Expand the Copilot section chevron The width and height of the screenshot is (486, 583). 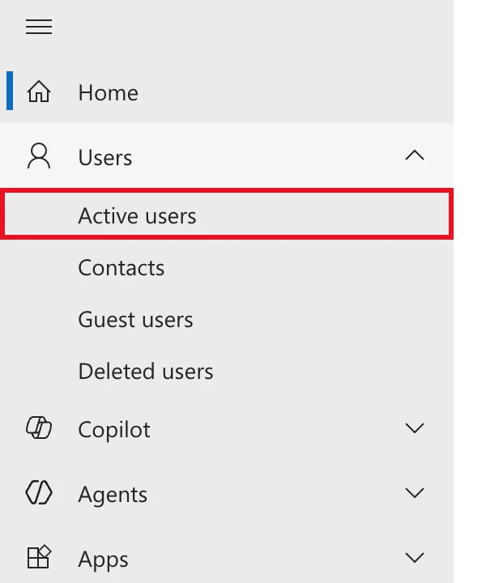[x=414, y=428]
